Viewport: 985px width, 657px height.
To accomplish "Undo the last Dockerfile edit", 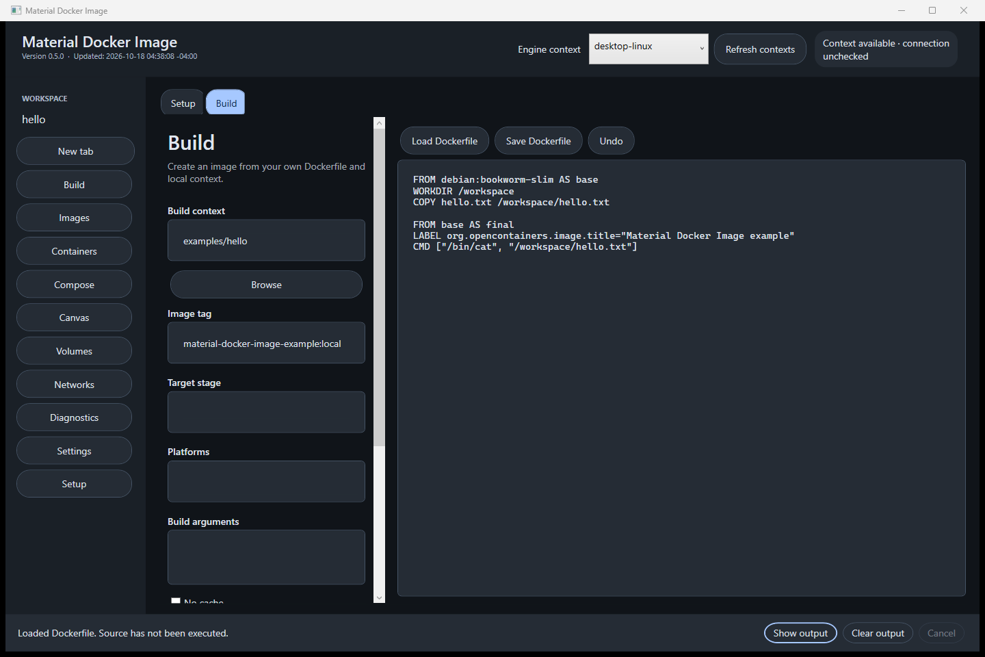I will (x=611, y=141).
